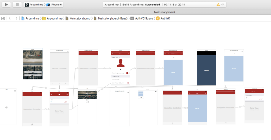Click the Build Succeeded status text
Image resolution: width=271 pixels, height=140 pixels.
click(141, 5)
